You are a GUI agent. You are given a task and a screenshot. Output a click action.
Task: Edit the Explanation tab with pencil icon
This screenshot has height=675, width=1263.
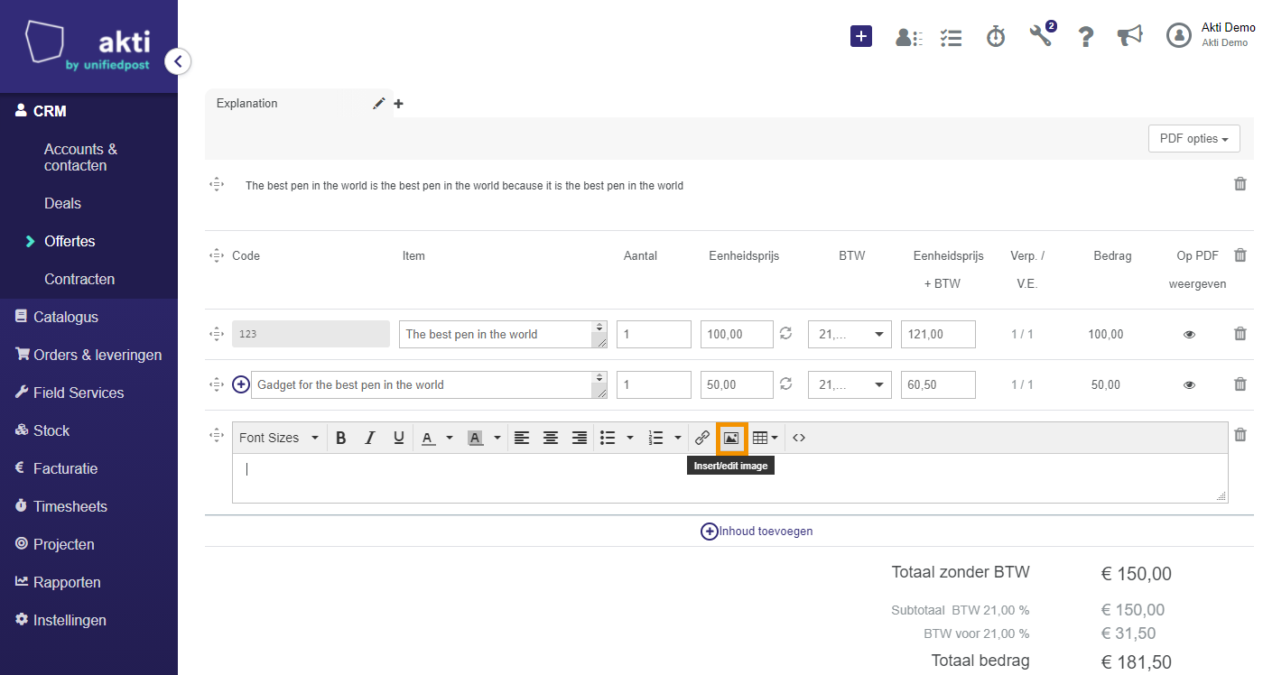pos(379,104)
